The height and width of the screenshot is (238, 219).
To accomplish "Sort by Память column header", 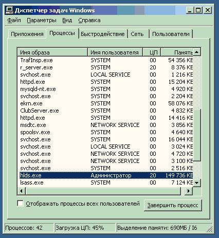I will (177, 52).
